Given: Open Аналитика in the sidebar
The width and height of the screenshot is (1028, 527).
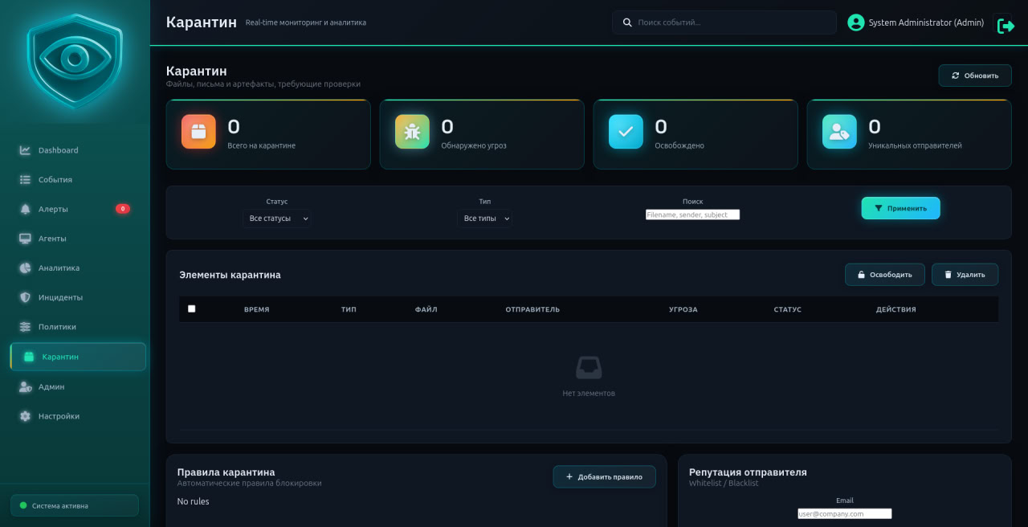Looking at the screenshot, I should point(78,268).
